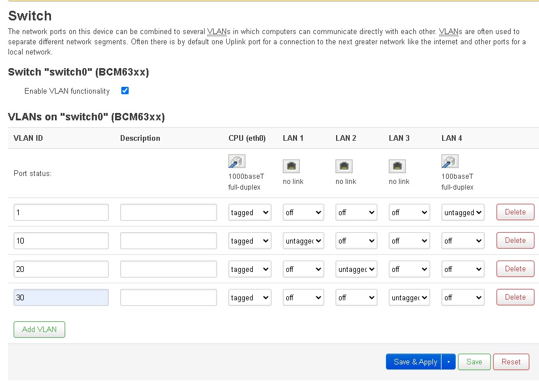The width and height of the screenshot is (539, 386).
Task: Click the LAN 1 no link port icon
Action: coord(291,166)
